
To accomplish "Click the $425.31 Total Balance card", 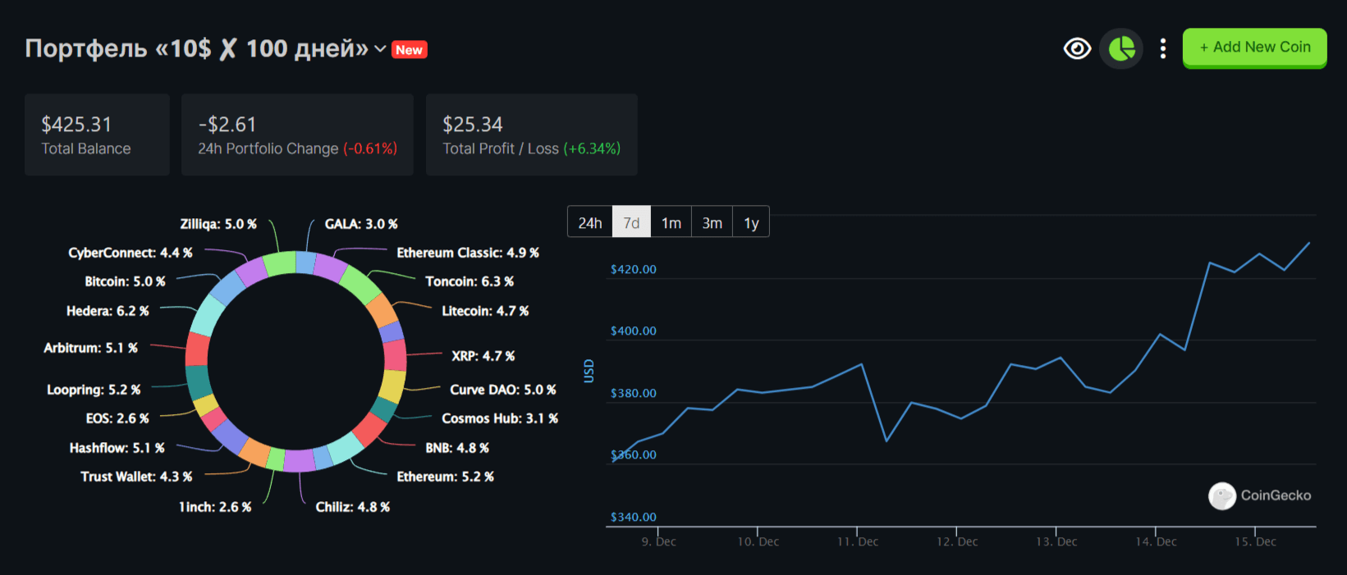I will click(x=97, y=135).
